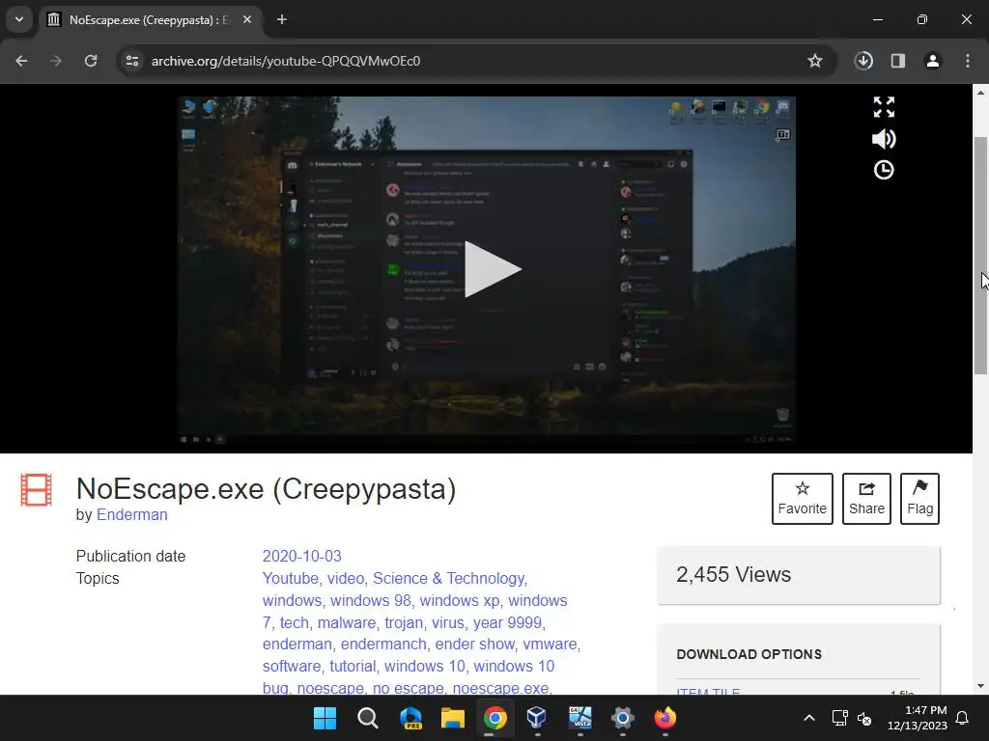Open File Explorer from taskbar

452,718
